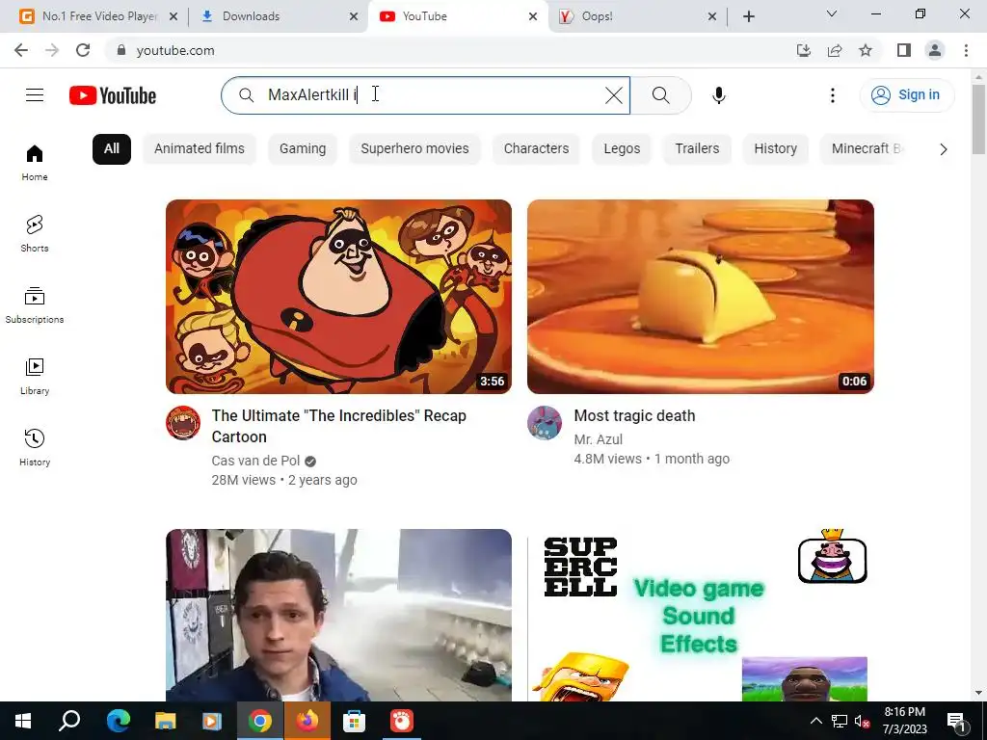This screenshot has height=740, width=987.
Task: Bookmark this page with star icon
Action: tap(866, 50)
